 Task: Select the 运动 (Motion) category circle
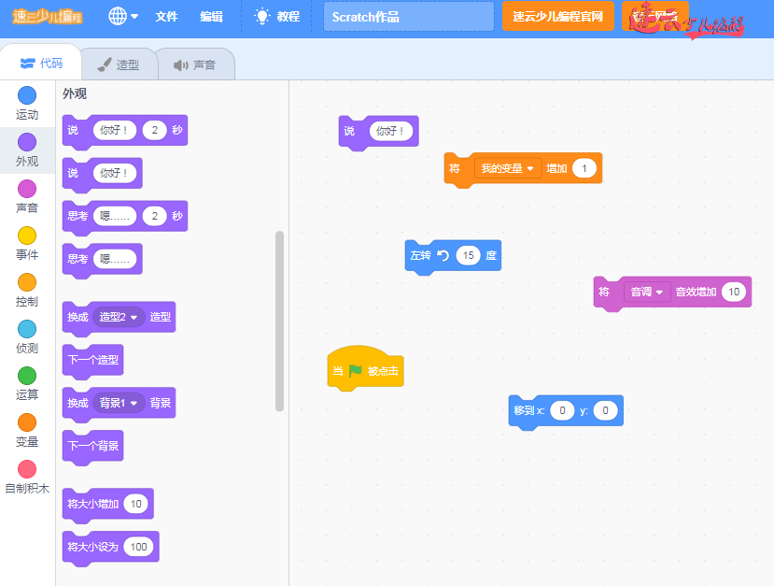point(27,95)
